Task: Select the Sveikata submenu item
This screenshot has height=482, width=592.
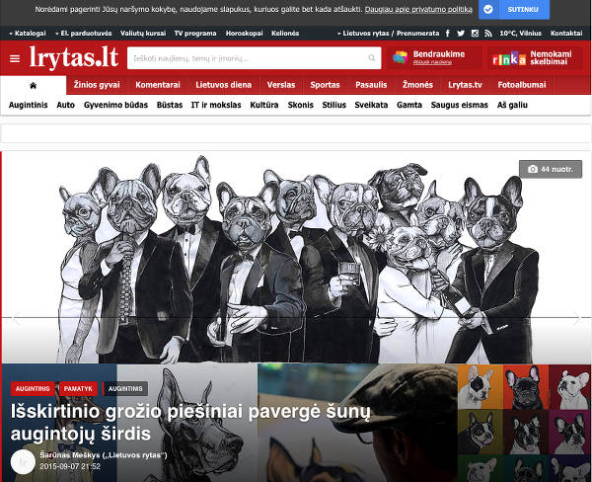Action: click(371, 105)
